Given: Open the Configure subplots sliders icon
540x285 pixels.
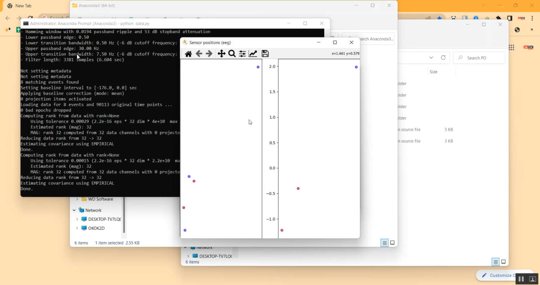Looking at the screenshot, I should pos(242,54).
